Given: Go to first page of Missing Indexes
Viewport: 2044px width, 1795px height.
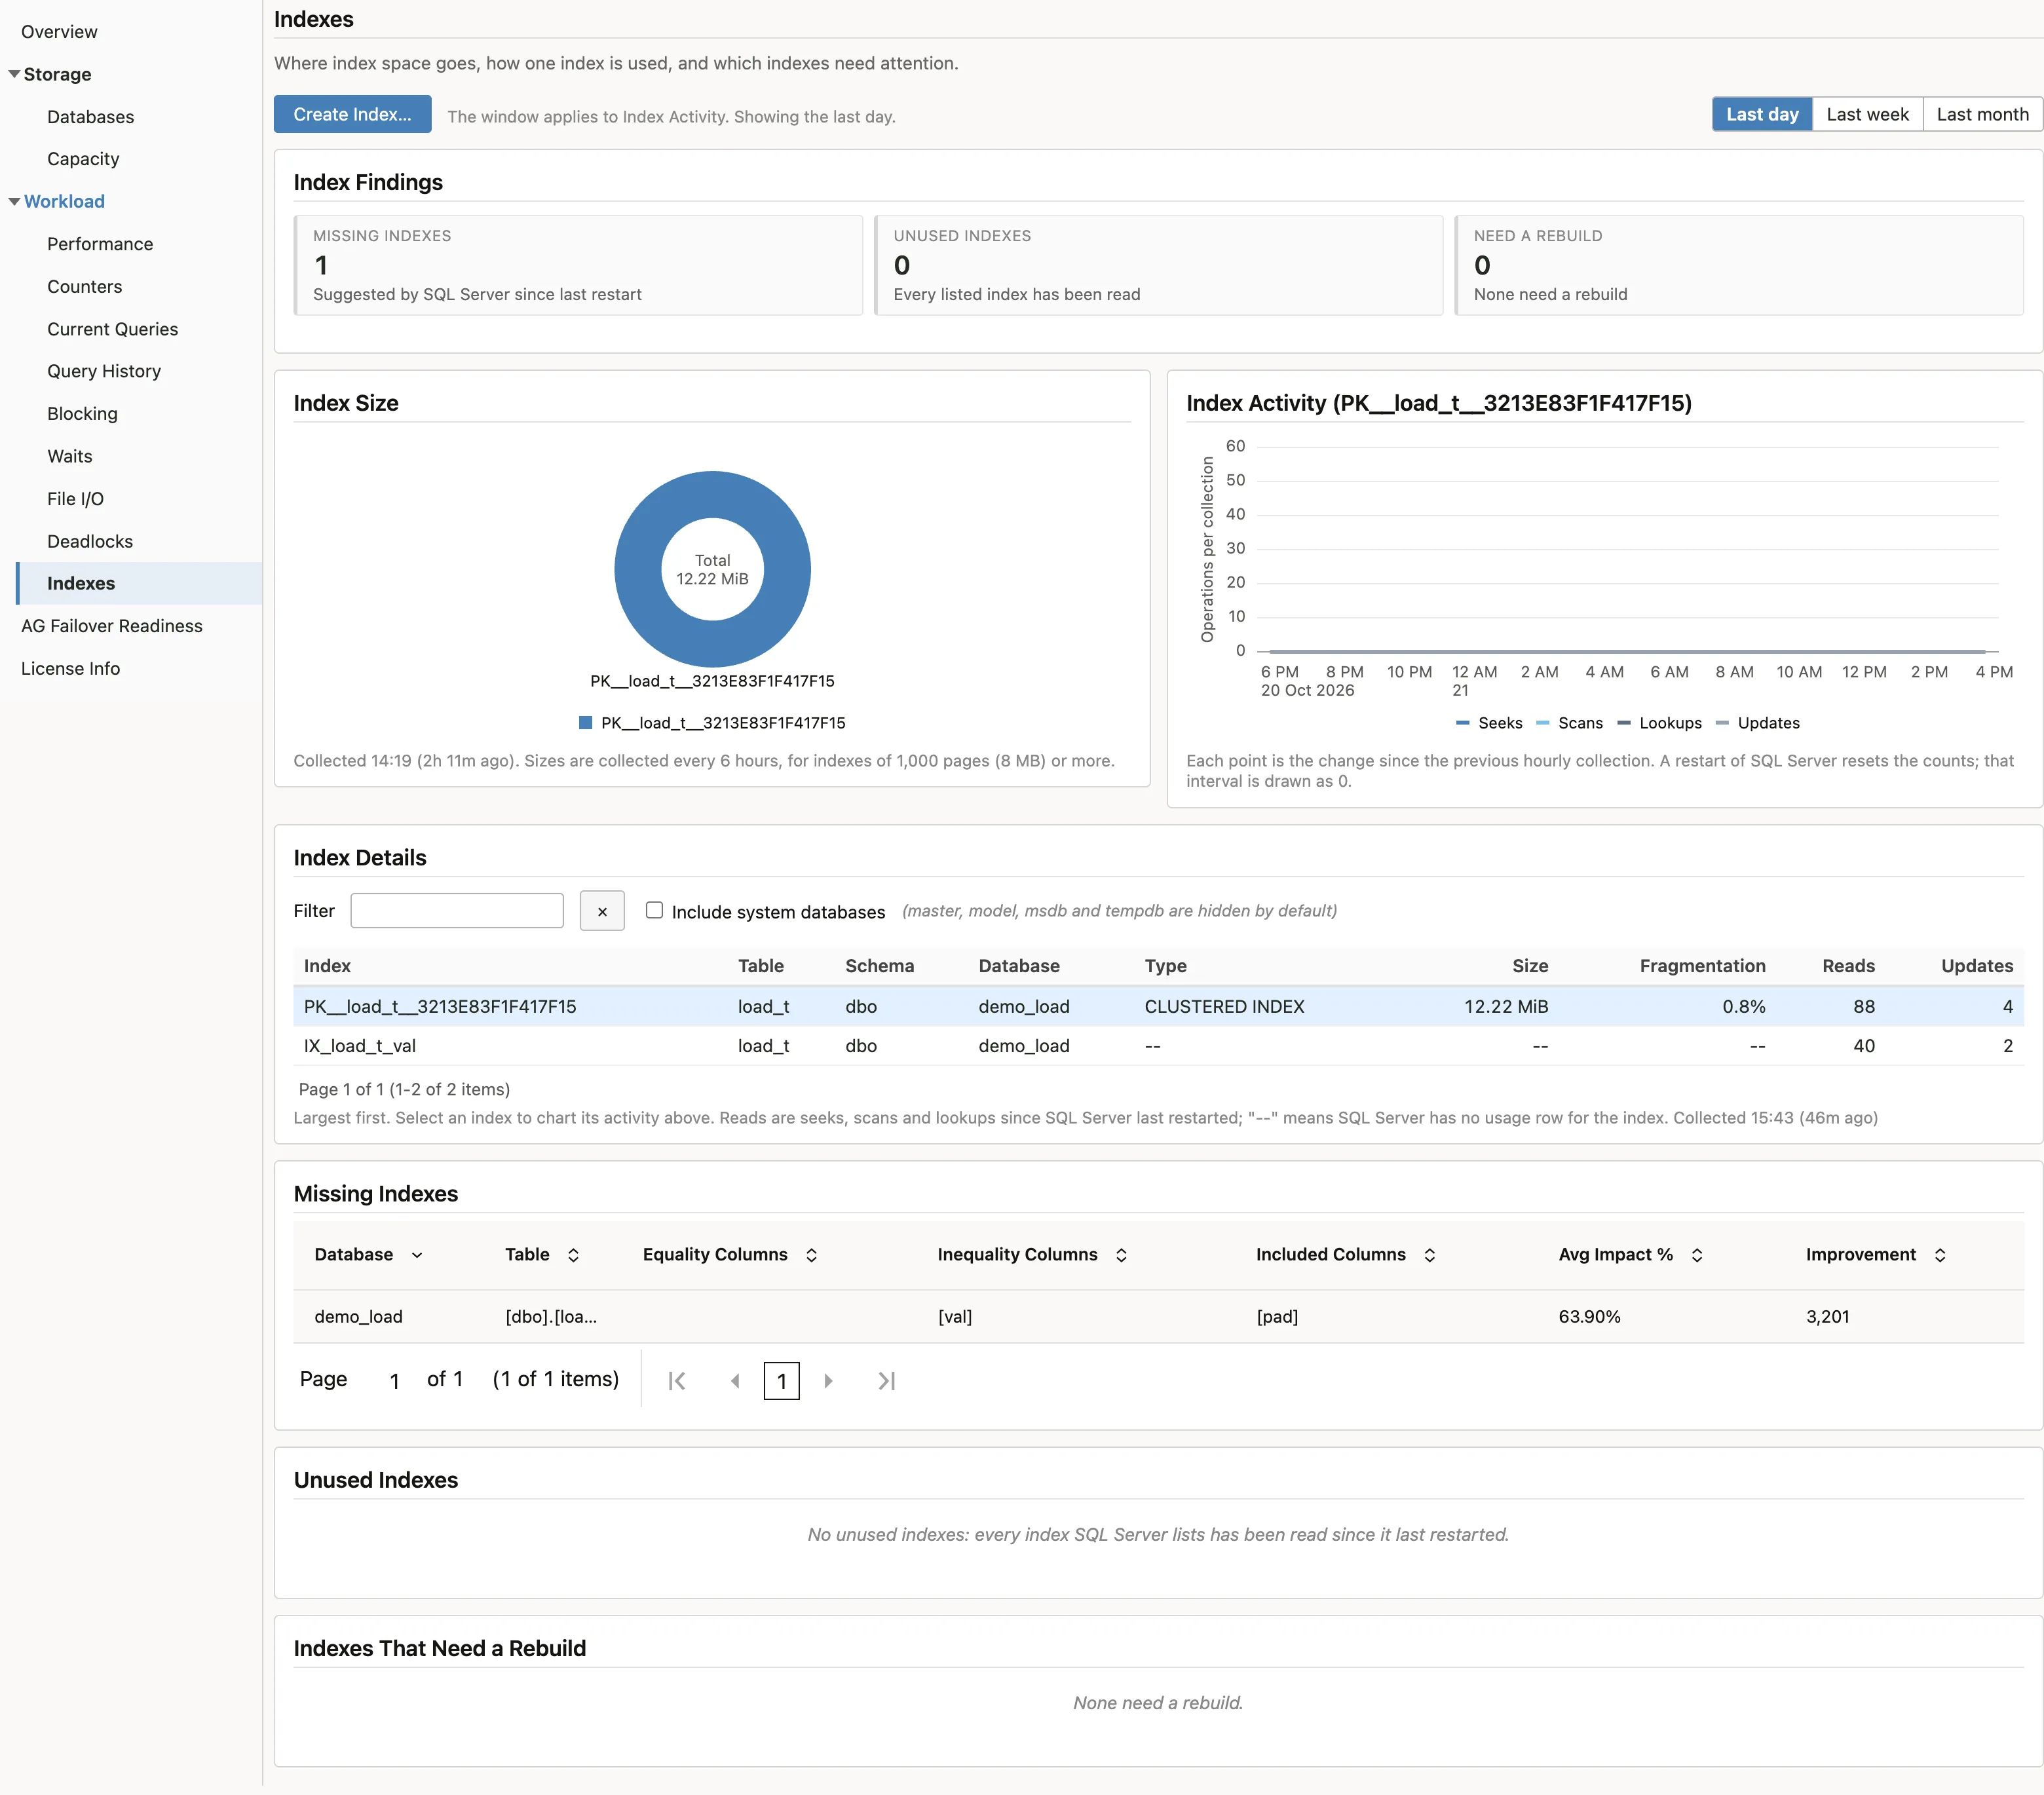Looking at the screenshot, I should point(677,1381).
